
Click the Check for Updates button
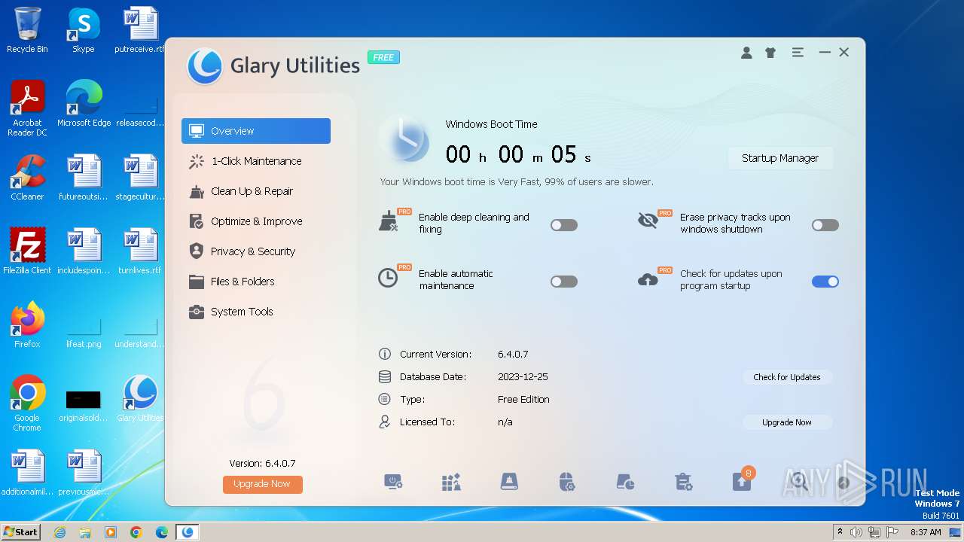(x=787, y=377)
